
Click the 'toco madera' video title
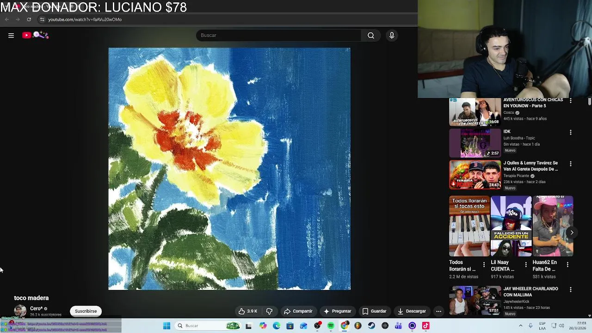[31, 298]
